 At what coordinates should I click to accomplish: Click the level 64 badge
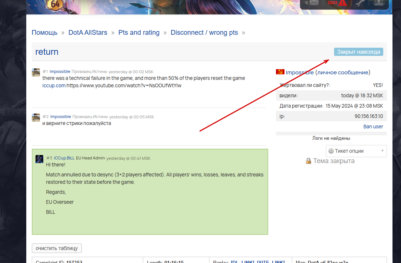pyautogui.click(x=55, y=4)
